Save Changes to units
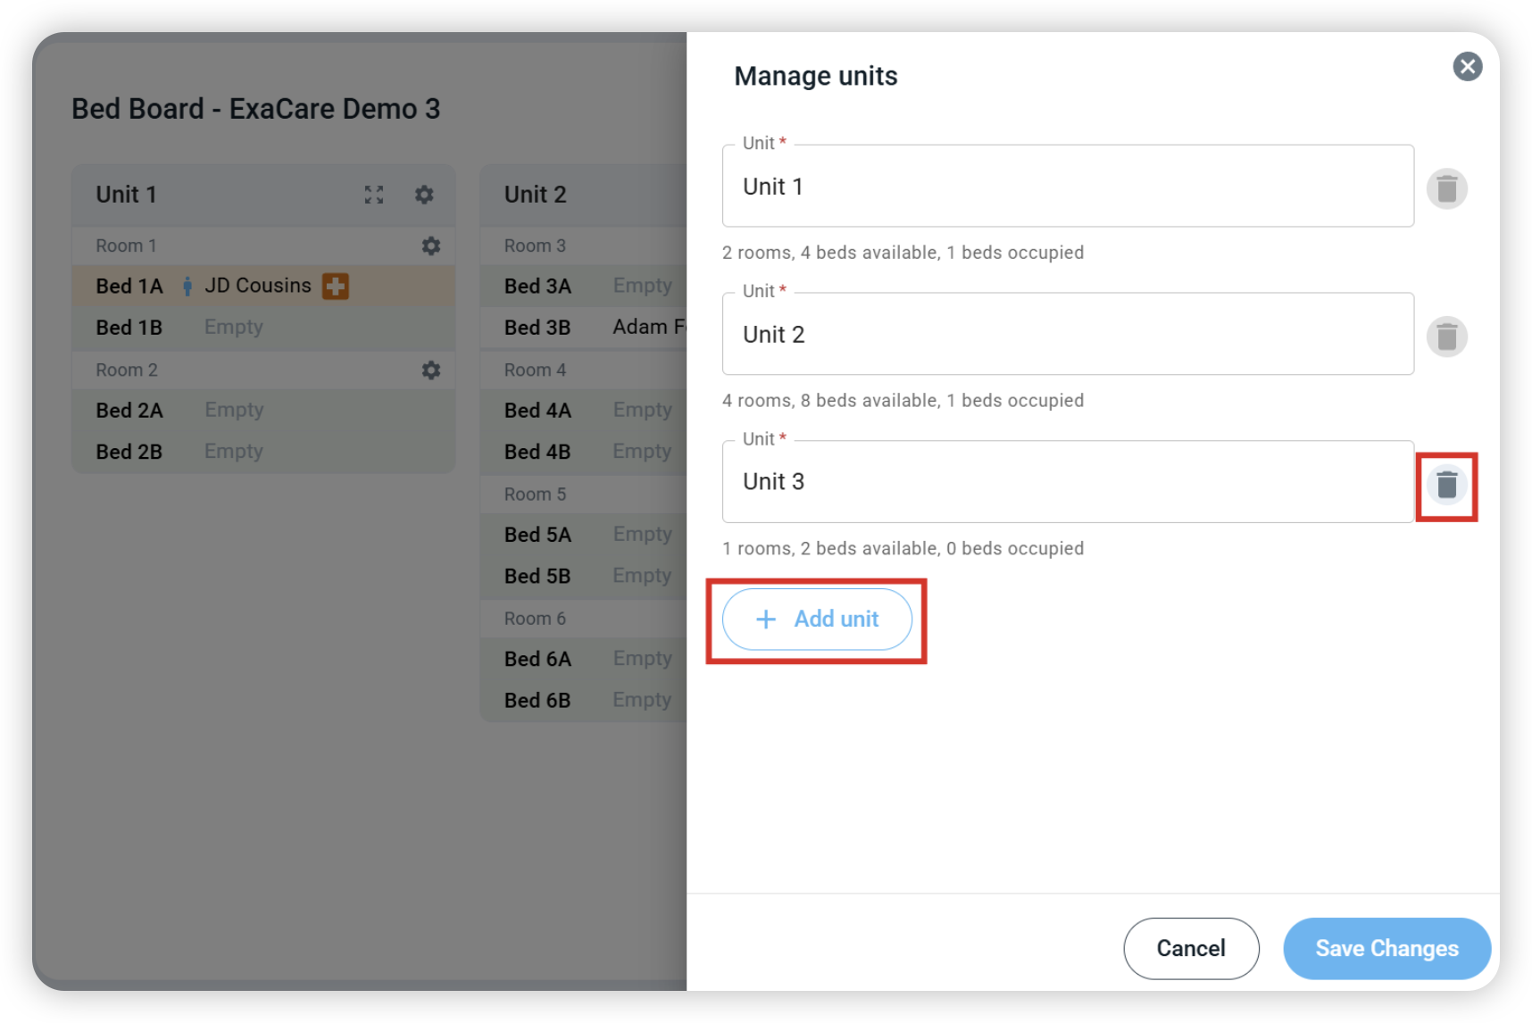The image size is (1532, 1023). click(x=1386, y=948)
